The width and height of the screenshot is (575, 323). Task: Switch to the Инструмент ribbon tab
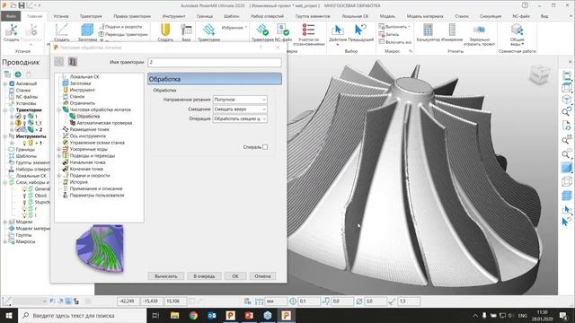point(173,16)
